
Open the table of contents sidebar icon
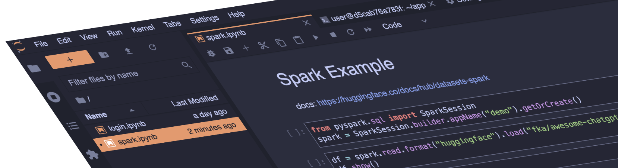tap(73, 126)
